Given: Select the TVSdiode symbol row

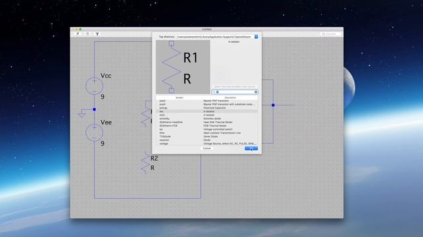Looking at the screenshot, I should (207, 136).
